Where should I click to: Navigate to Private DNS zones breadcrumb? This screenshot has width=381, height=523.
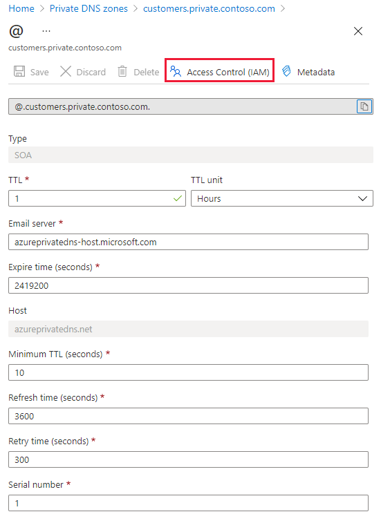tap(89, 9)
